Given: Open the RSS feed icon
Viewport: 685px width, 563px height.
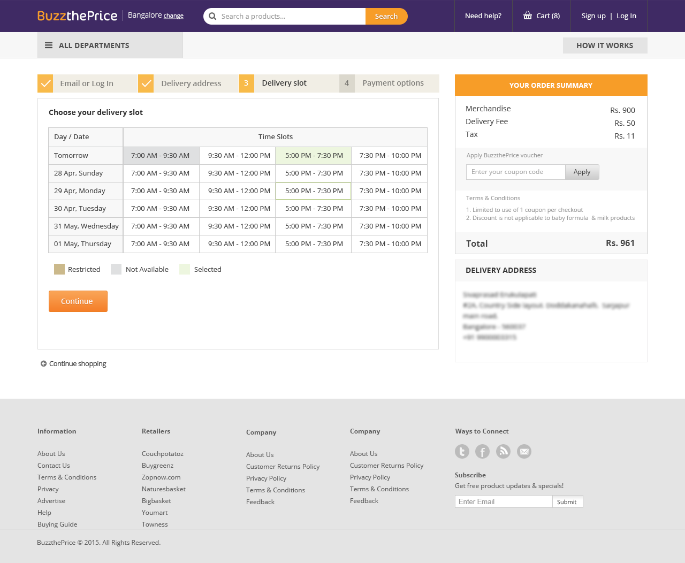Looking at the screenshot, I should coord(503,452).
